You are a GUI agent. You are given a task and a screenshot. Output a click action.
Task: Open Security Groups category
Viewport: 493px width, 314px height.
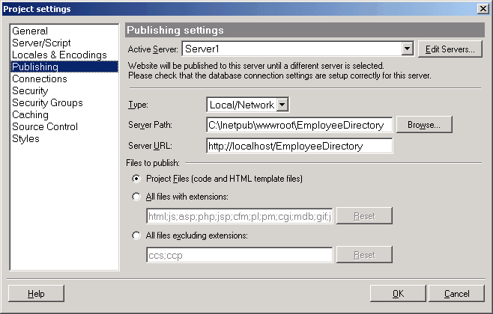(x=47, y=103)
